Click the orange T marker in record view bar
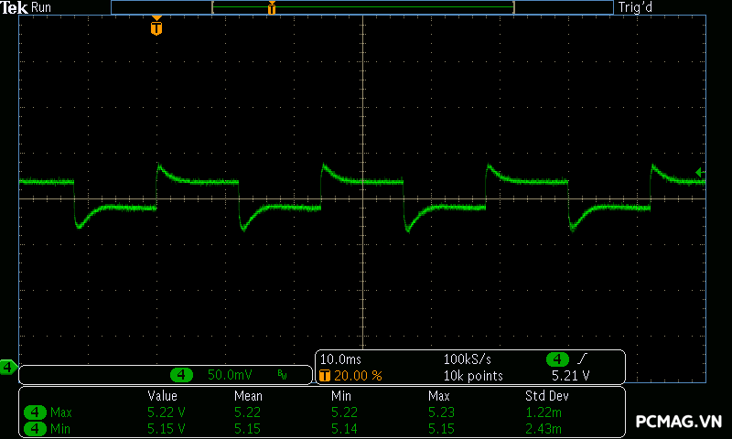732x439 pixels. (x=272, y=8)
